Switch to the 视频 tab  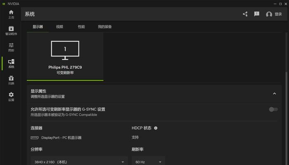pyautogui.click(x=59, y=27)
